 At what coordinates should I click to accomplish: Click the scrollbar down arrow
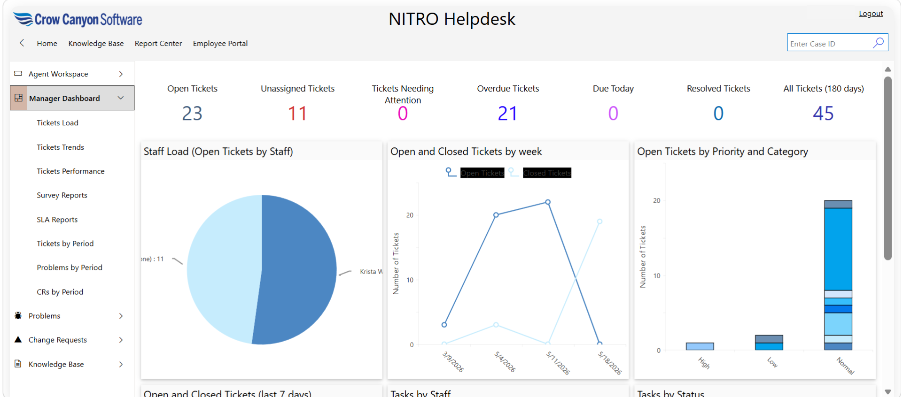click(x=887, y=391)
